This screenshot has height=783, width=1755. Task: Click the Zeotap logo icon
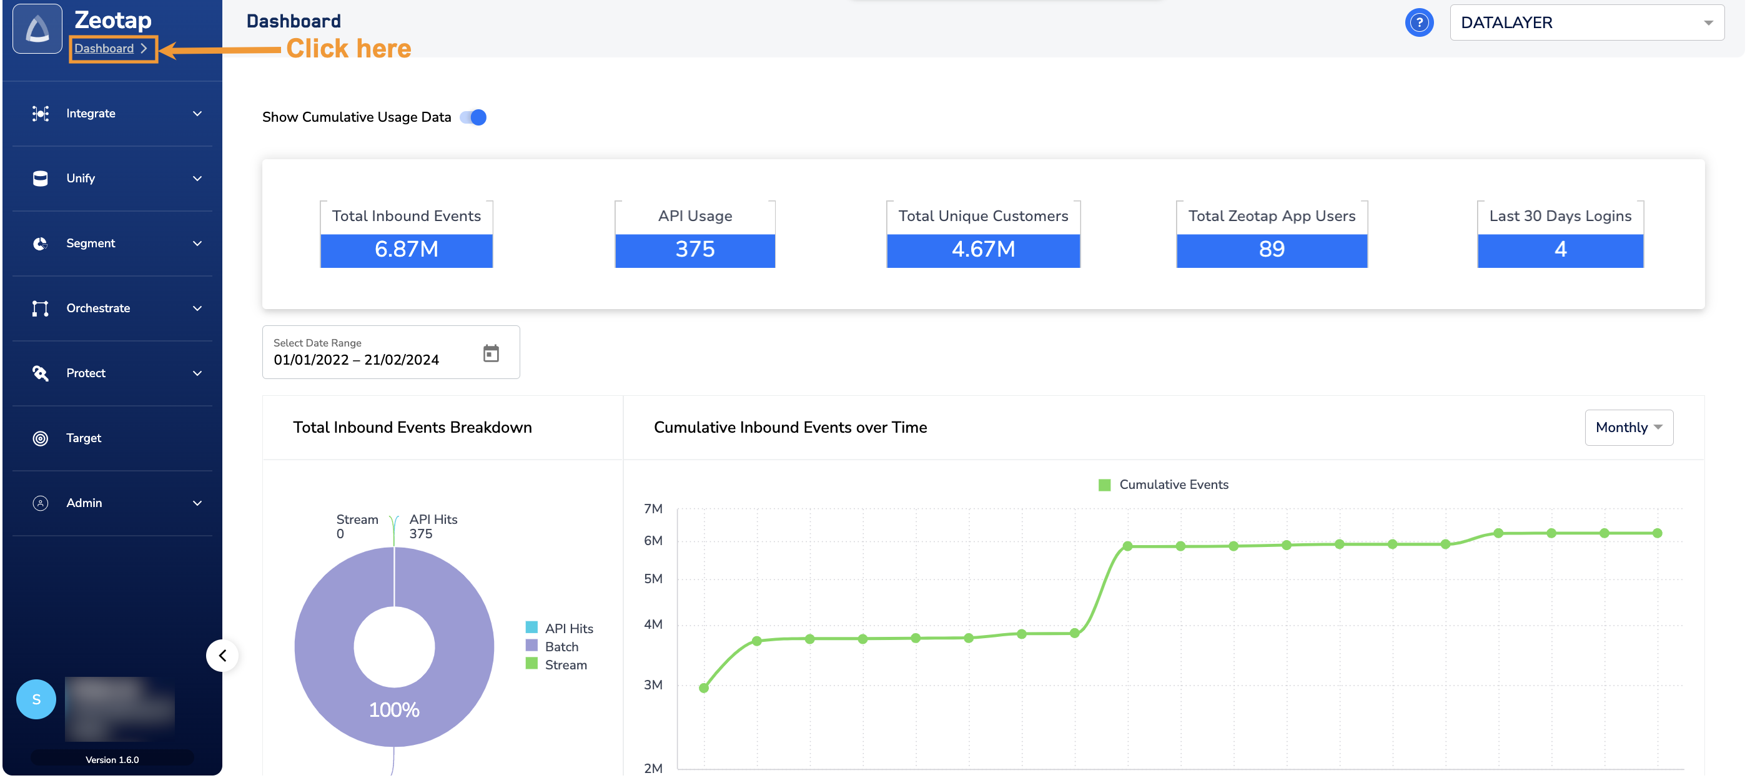(37, 29)
